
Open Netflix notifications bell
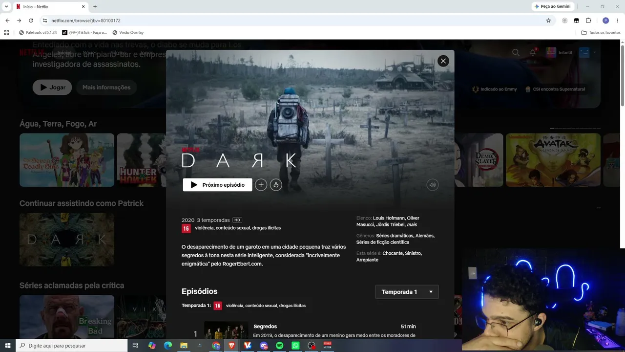(x=533, y=52)
